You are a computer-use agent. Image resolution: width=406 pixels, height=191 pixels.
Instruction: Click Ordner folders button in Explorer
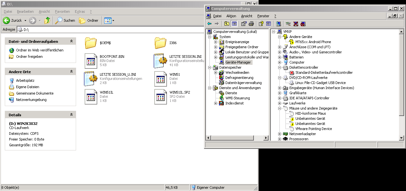[x=89, y=20]
